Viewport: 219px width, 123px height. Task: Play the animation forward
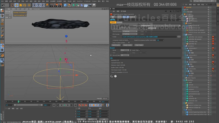(64, 105)
